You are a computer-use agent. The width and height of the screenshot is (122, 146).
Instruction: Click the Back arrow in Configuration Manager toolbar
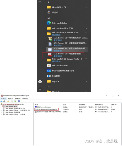coord(1,101)
